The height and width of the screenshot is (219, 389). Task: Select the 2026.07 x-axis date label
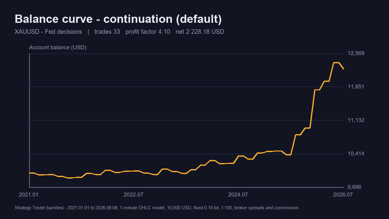(x=343, y=195)
